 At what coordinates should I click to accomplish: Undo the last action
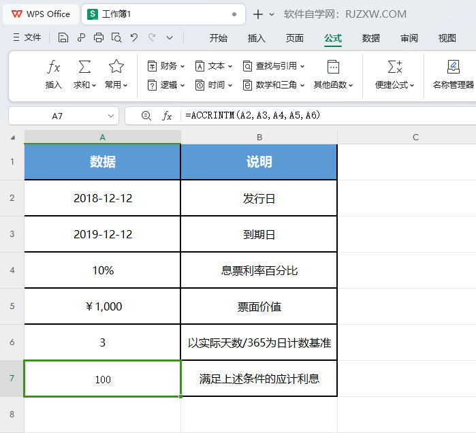[134, 37]
